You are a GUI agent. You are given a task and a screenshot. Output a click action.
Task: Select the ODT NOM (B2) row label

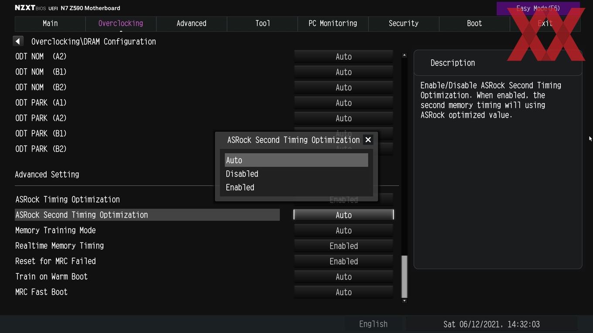[41, 87]
